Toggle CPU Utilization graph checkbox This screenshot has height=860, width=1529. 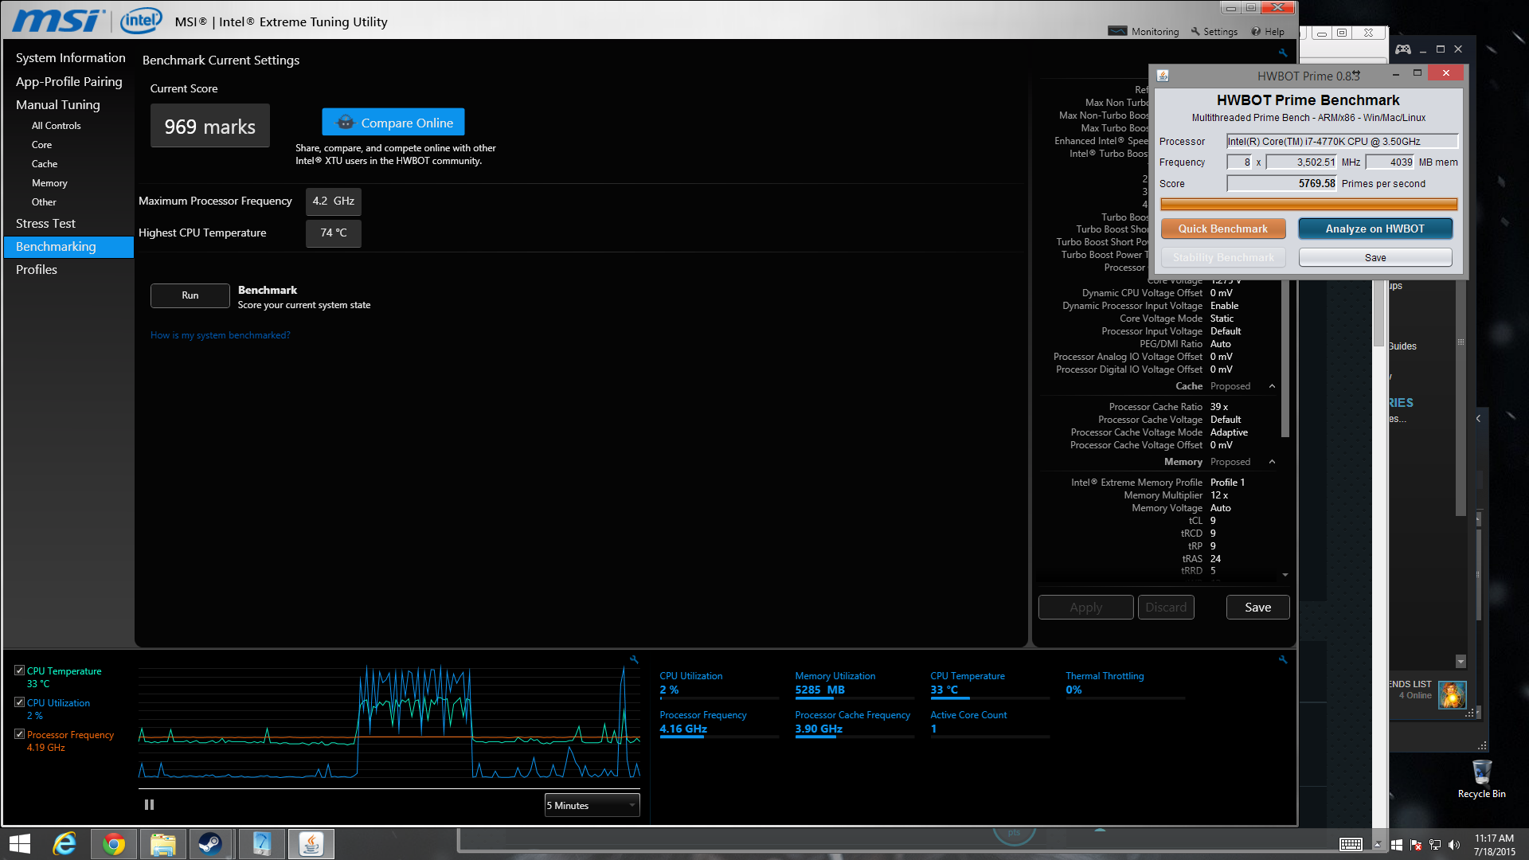tap(19, 702)
